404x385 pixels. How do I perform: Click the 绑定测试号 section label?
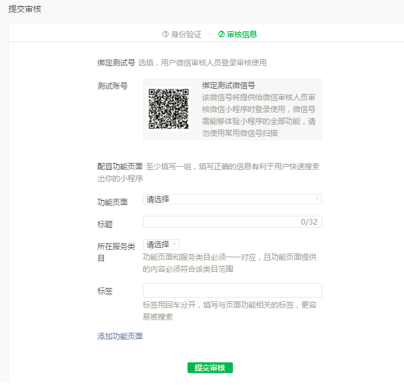click(116, 62)
